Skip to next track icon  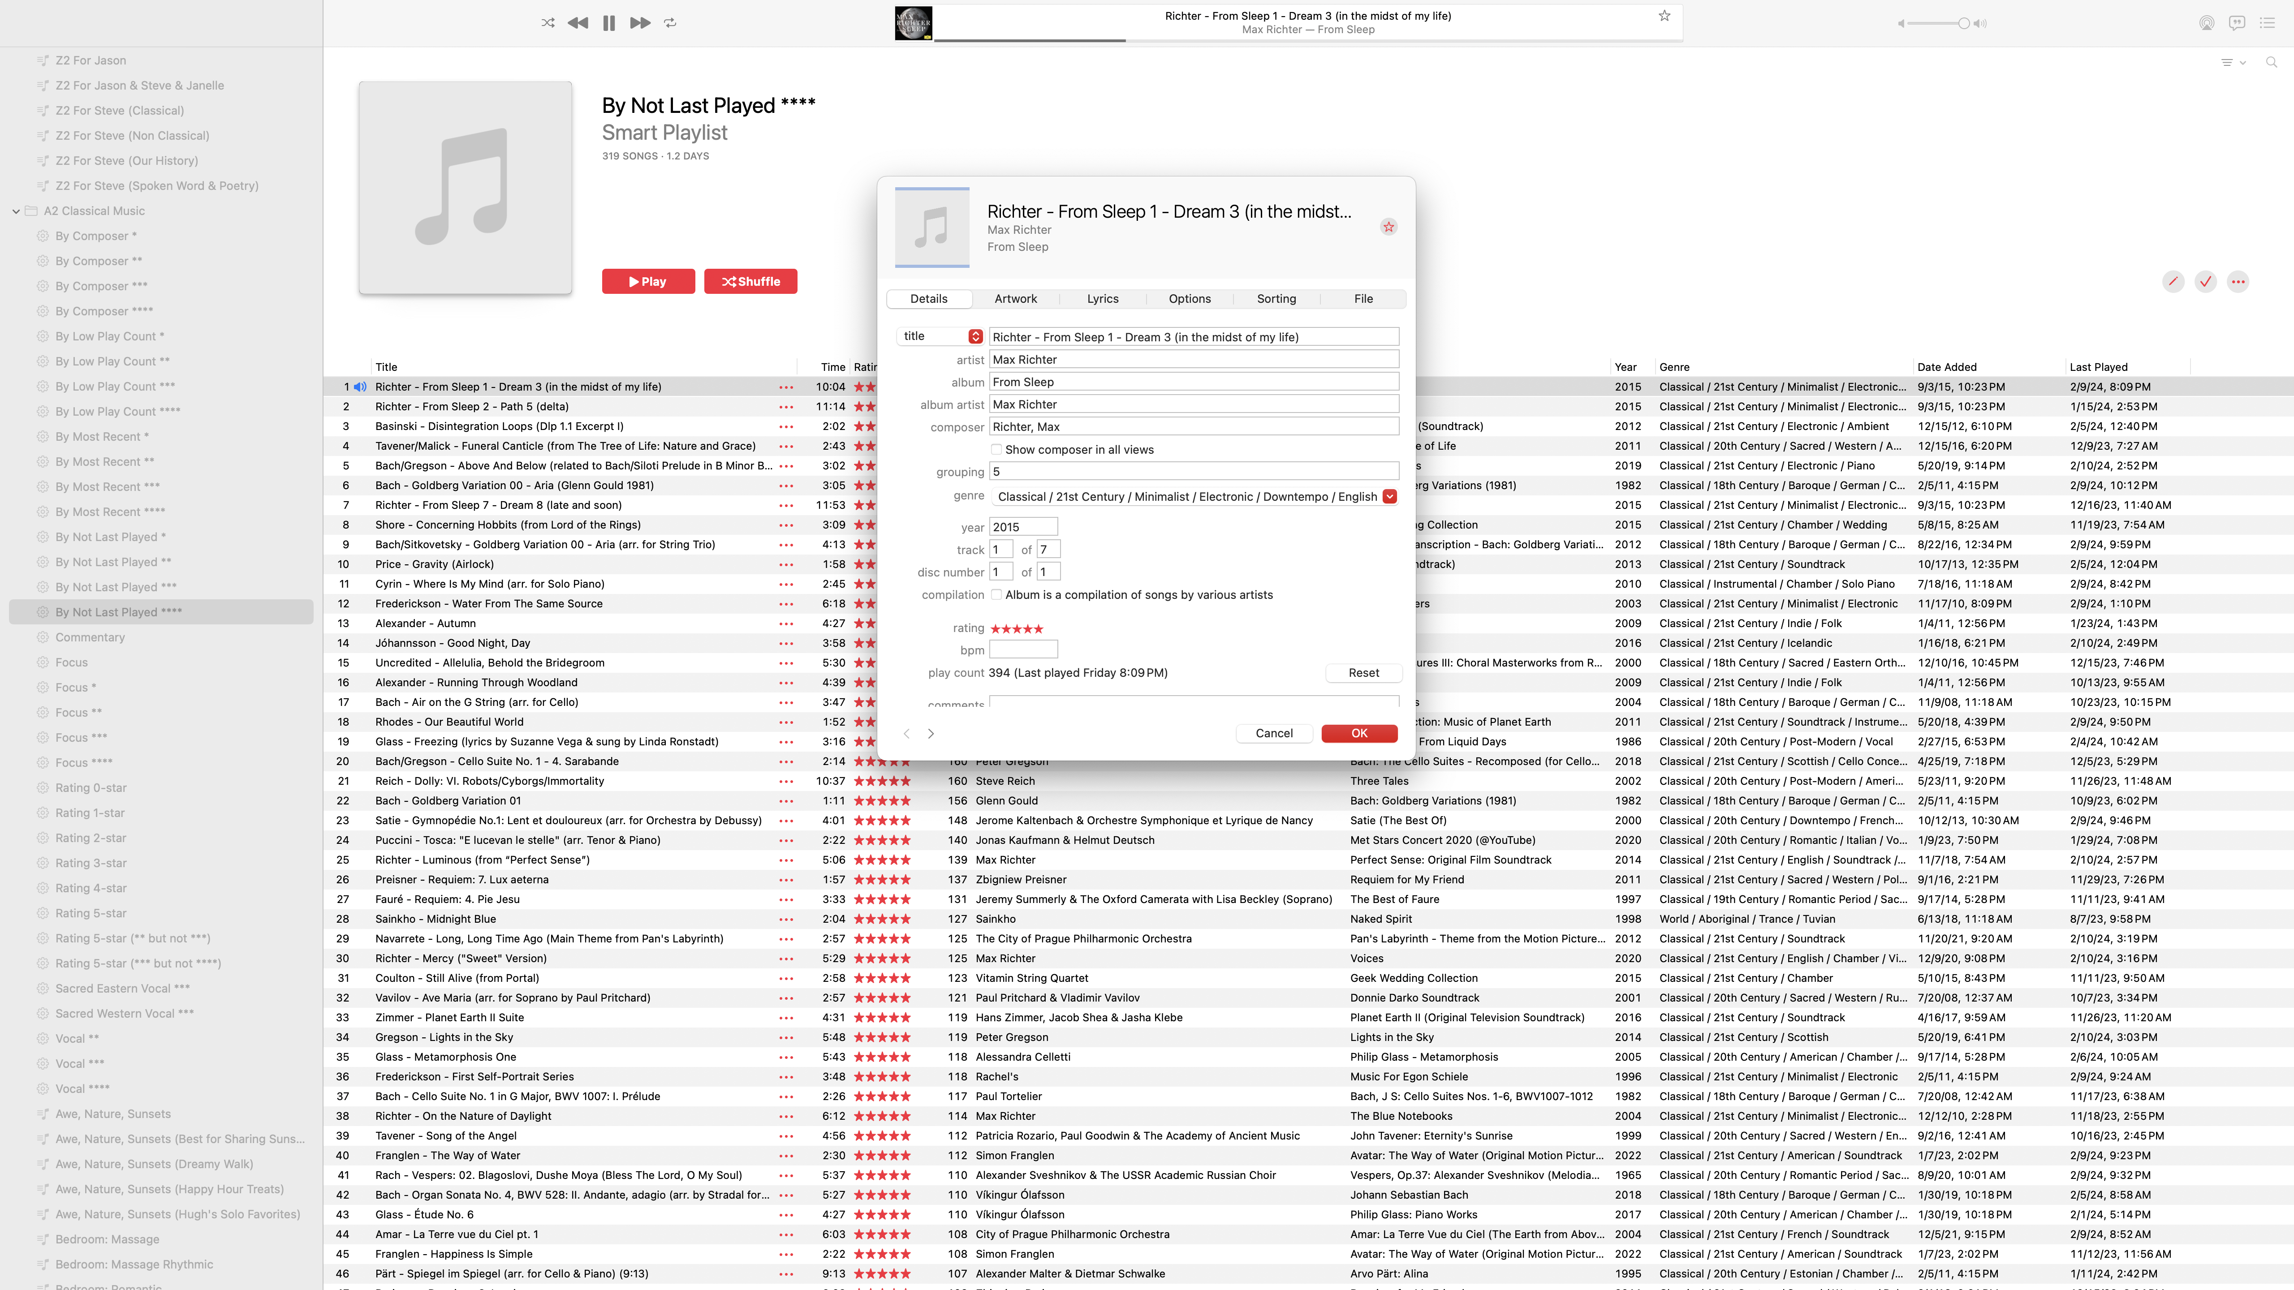639,23
